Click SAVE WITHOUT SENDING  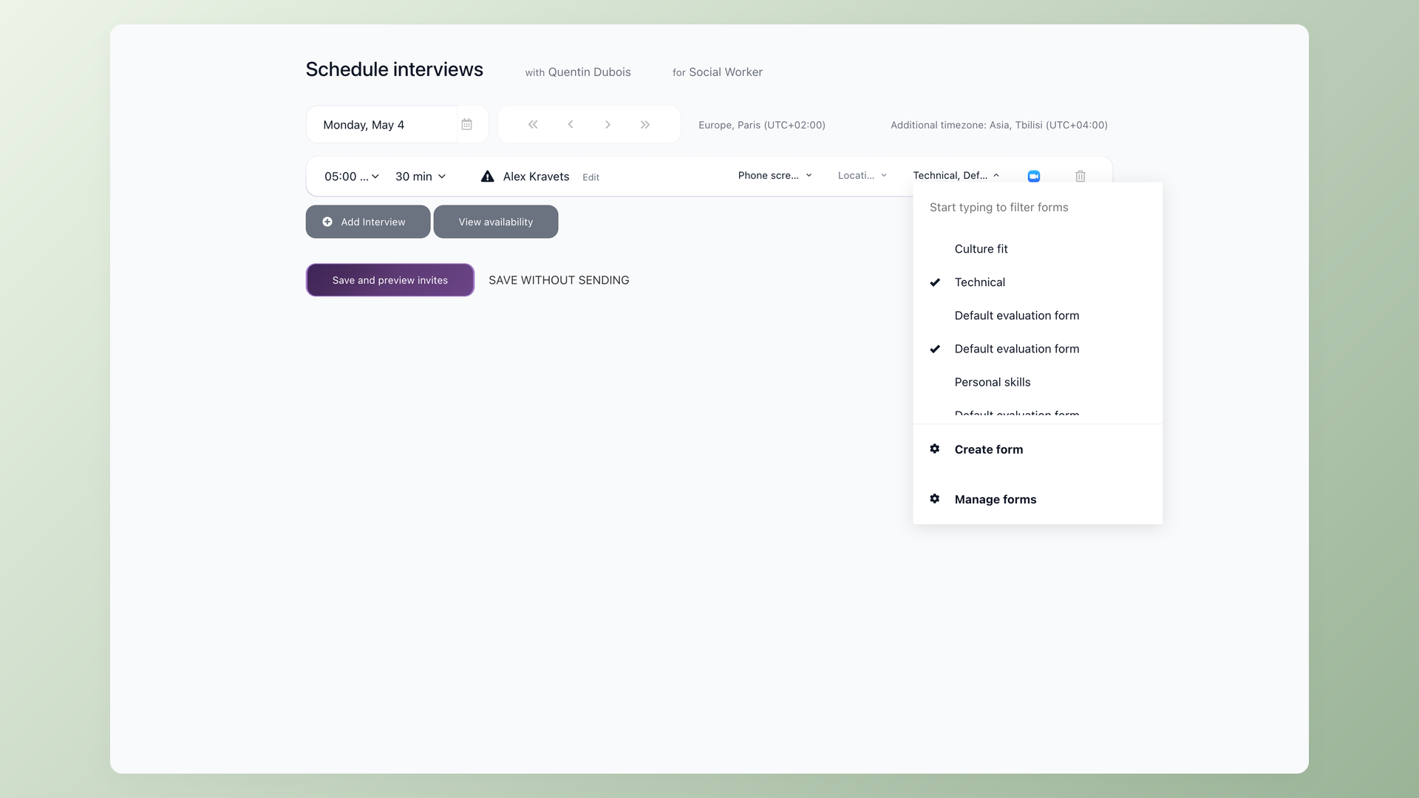(x=559, y=280)
